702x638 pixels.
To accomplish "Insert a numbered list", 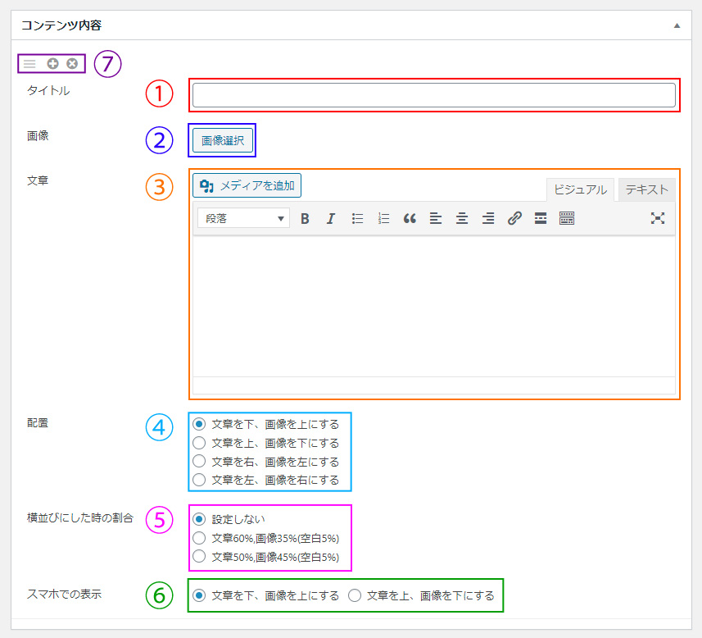I will pos(383,218).
